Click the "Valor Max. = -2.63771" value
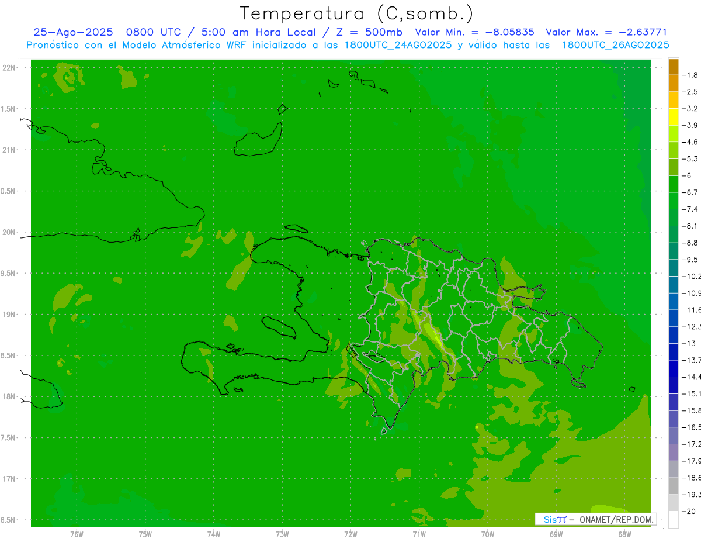The image size is (701, 542). pyautogui.click(x=606, y=32)
